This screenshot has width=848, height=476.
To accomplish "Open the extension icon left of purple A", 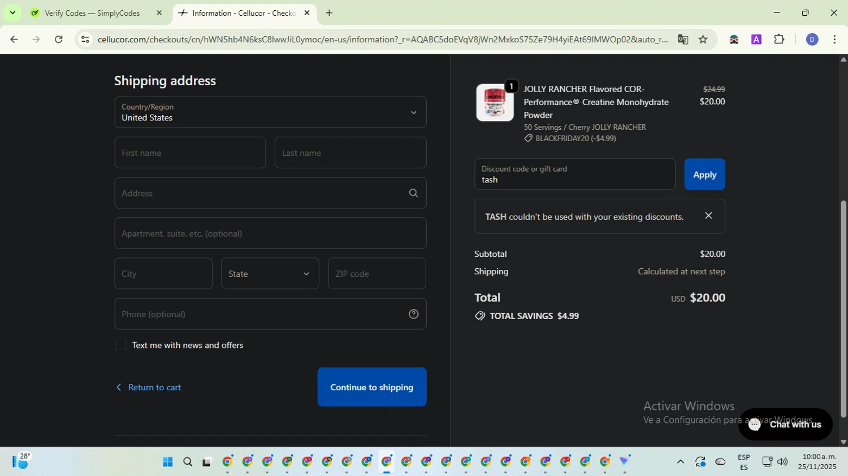I will (734, 40).
